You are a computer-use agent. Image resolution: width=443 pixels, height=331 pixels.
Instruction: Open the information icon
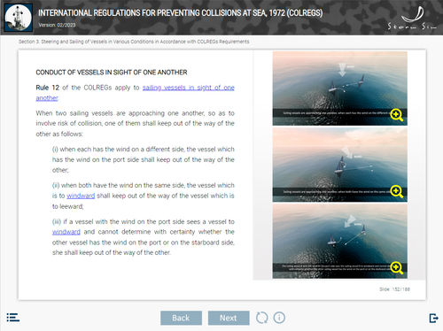pyautogui.click(x=279, y=318)
